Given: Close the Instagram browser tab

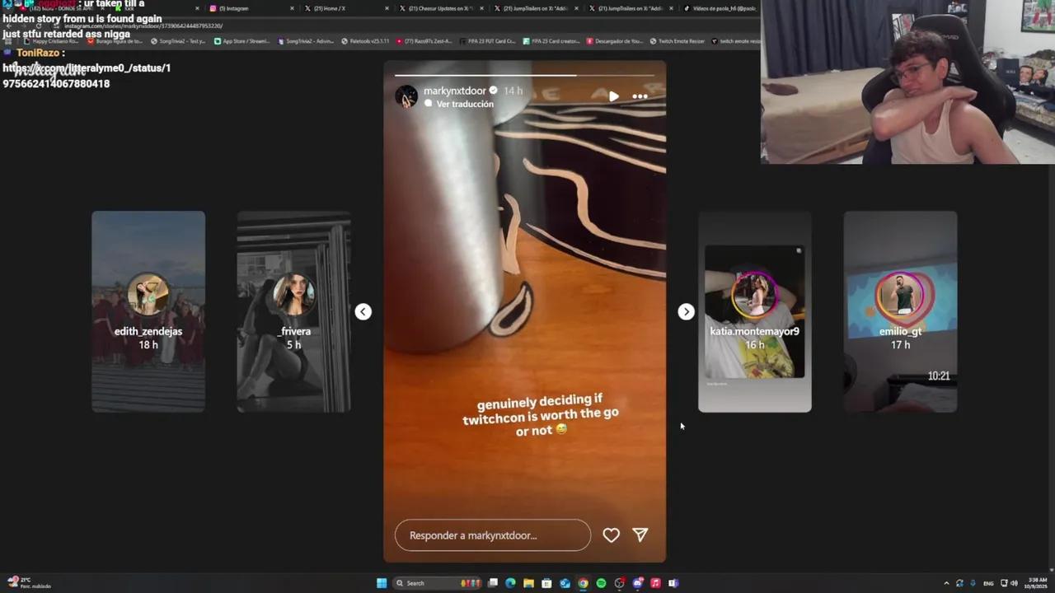Looking at the screenshot, I should tap(292, 8).
